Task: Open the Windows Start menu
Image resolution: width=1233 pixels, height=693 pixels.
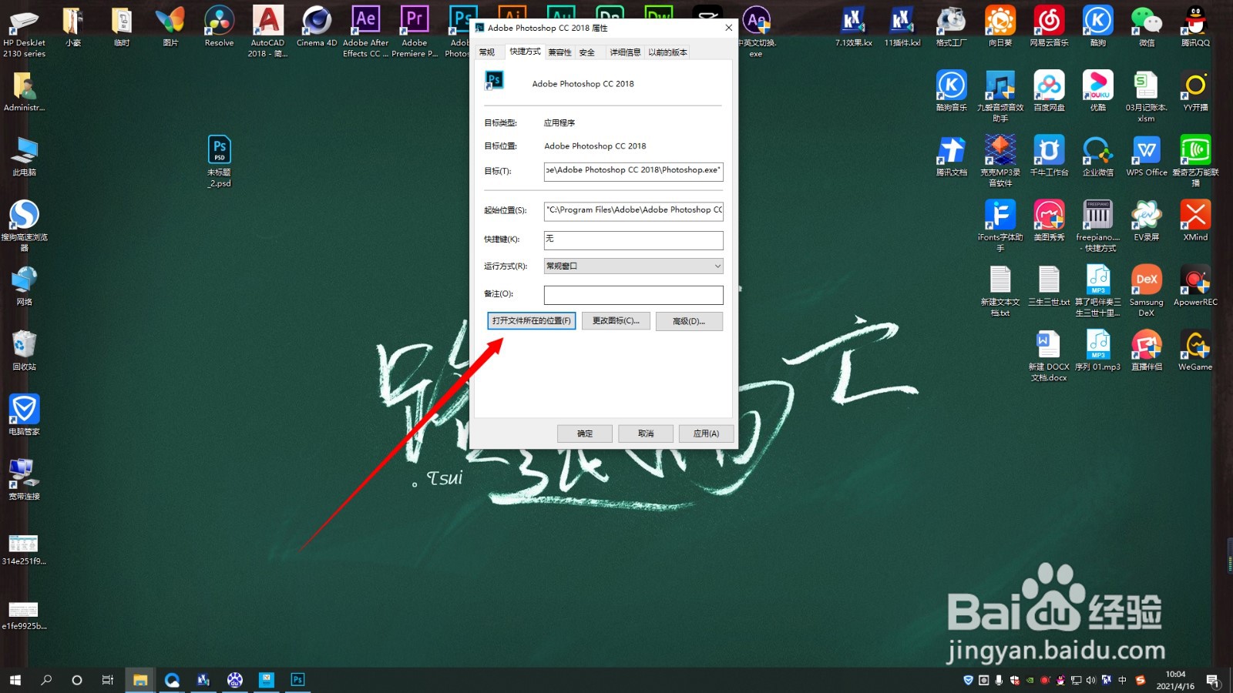Action: coord(15,679)
